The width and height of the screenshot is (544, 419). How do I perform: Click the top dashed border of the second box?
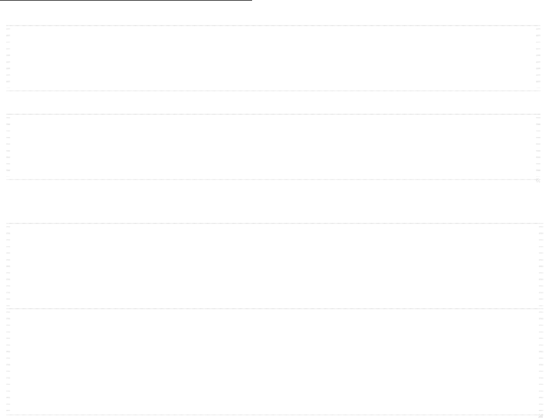(x=273, y=114)
